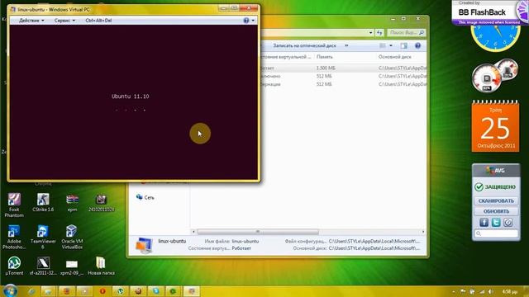
Task: Select the 24102011024 desktop file
Action: point(101,202)
